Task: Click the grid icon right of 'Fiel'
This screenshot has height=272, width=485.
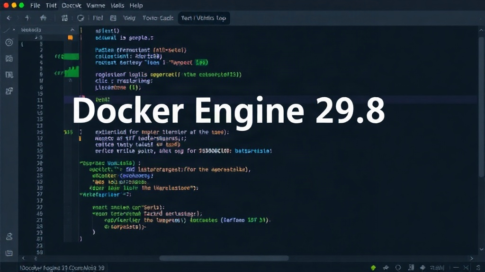Action: [113, 18]
